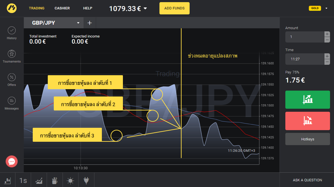This screenshot has width=334, height=187.
Task: Go to the Cashier menu
Action: (62, 8)
